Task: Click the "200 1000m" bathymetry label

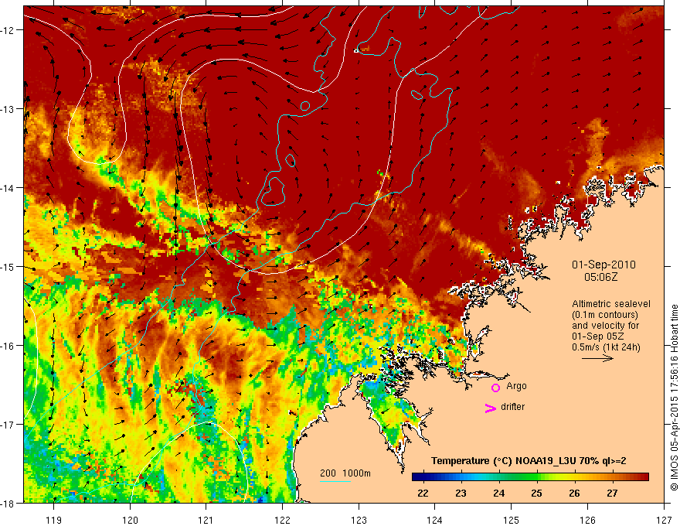Action: point(345,473)
